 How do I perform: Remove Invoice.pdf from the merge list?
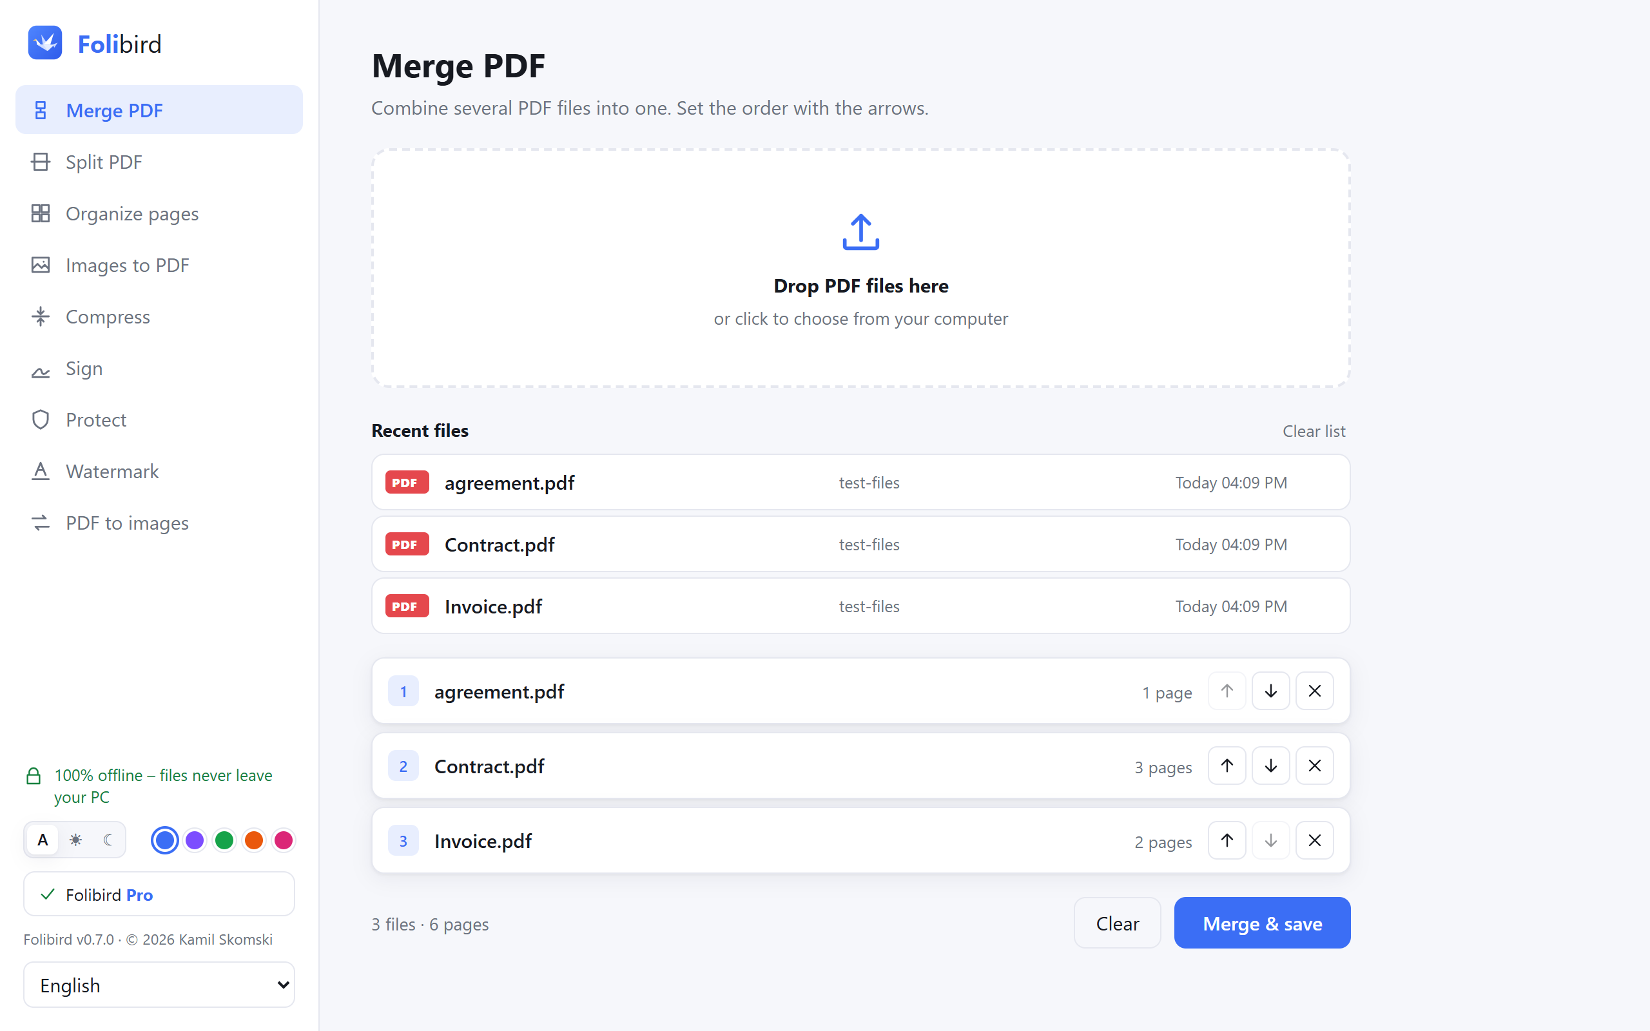1314,841
